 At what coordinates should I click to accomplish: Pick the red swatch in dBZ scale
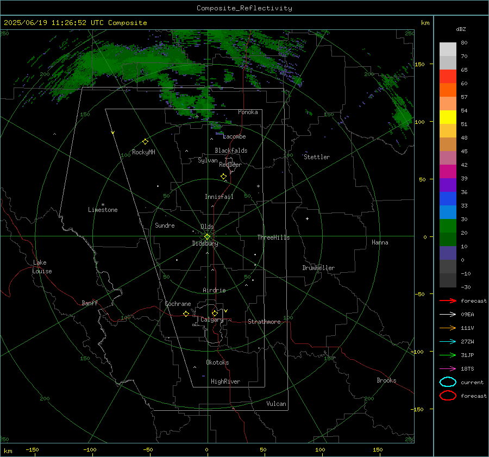(448, 77)
